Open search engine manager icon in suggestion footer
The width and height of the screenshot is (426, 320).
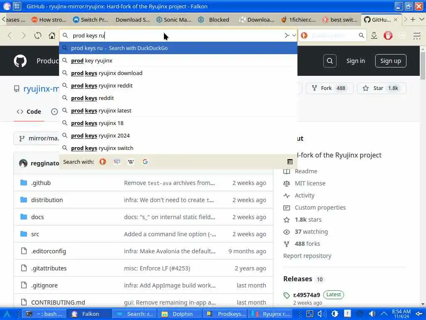(x=290, y=162)
